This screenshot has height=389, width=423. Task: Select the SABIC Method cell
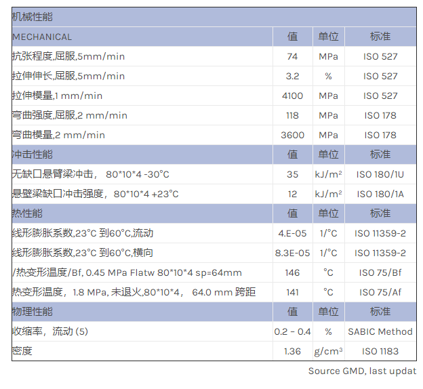[380, 331]
